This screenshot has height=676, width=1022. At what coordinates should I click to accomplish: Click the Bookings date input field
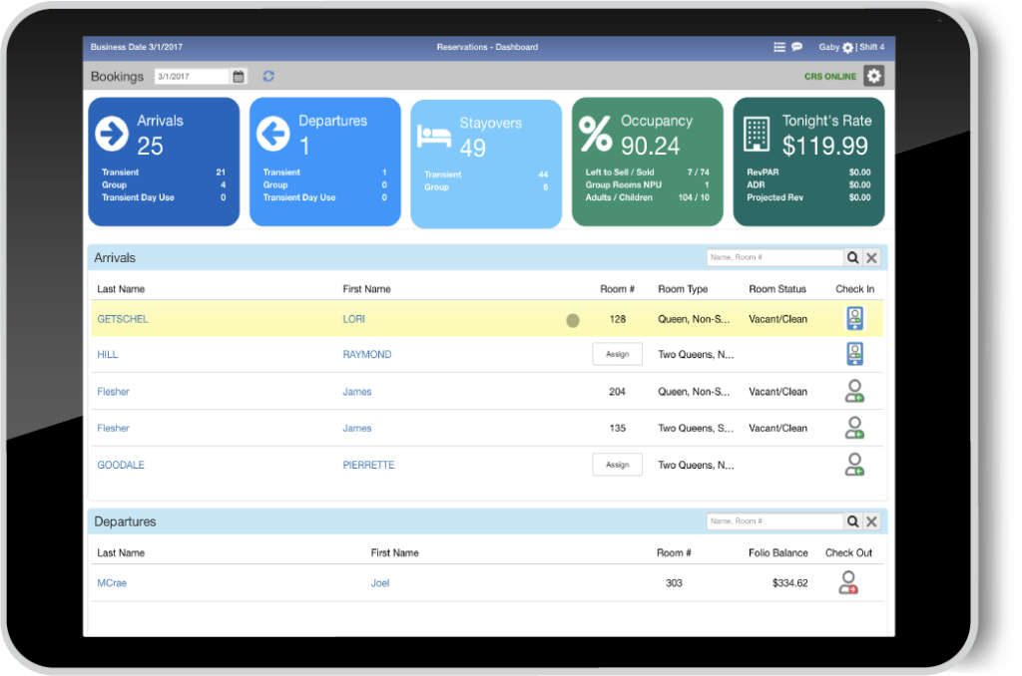click(x=193, y=76)
